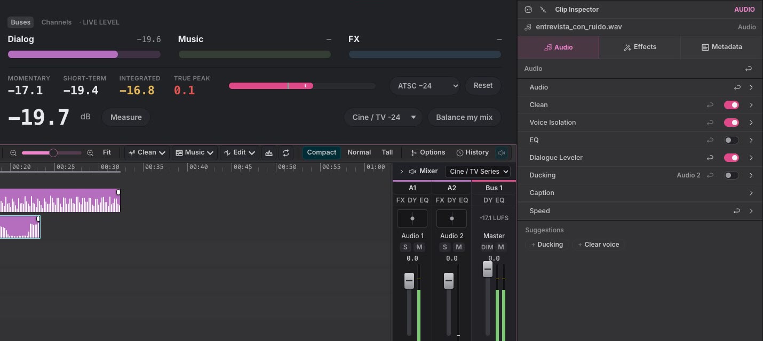
Task: Open the Edit dropdown in the toolbar
Action: [239, 153]
